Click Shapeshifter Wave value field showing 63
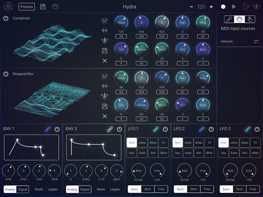The width and height of the screenshot is (263, 197). (x=121, y=92)
